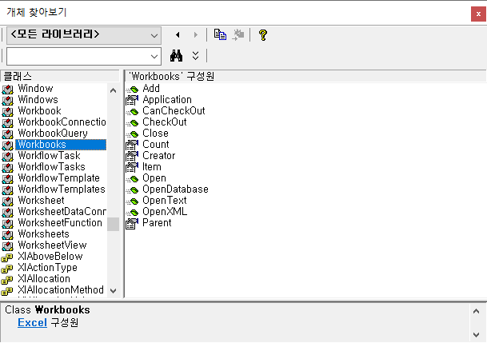Click the Parent property member

[157, 222]
